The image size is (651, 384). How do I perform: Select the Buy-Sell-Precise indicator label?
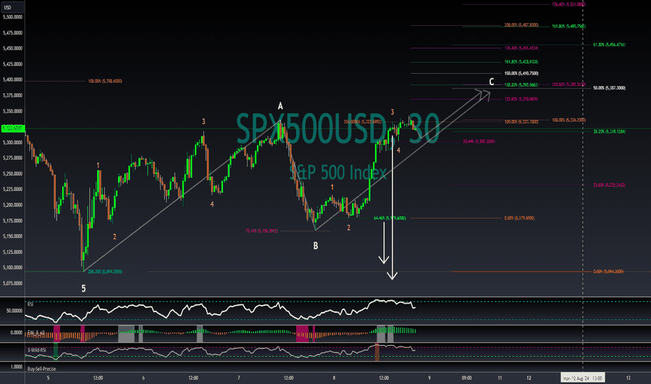coord(41,369)
